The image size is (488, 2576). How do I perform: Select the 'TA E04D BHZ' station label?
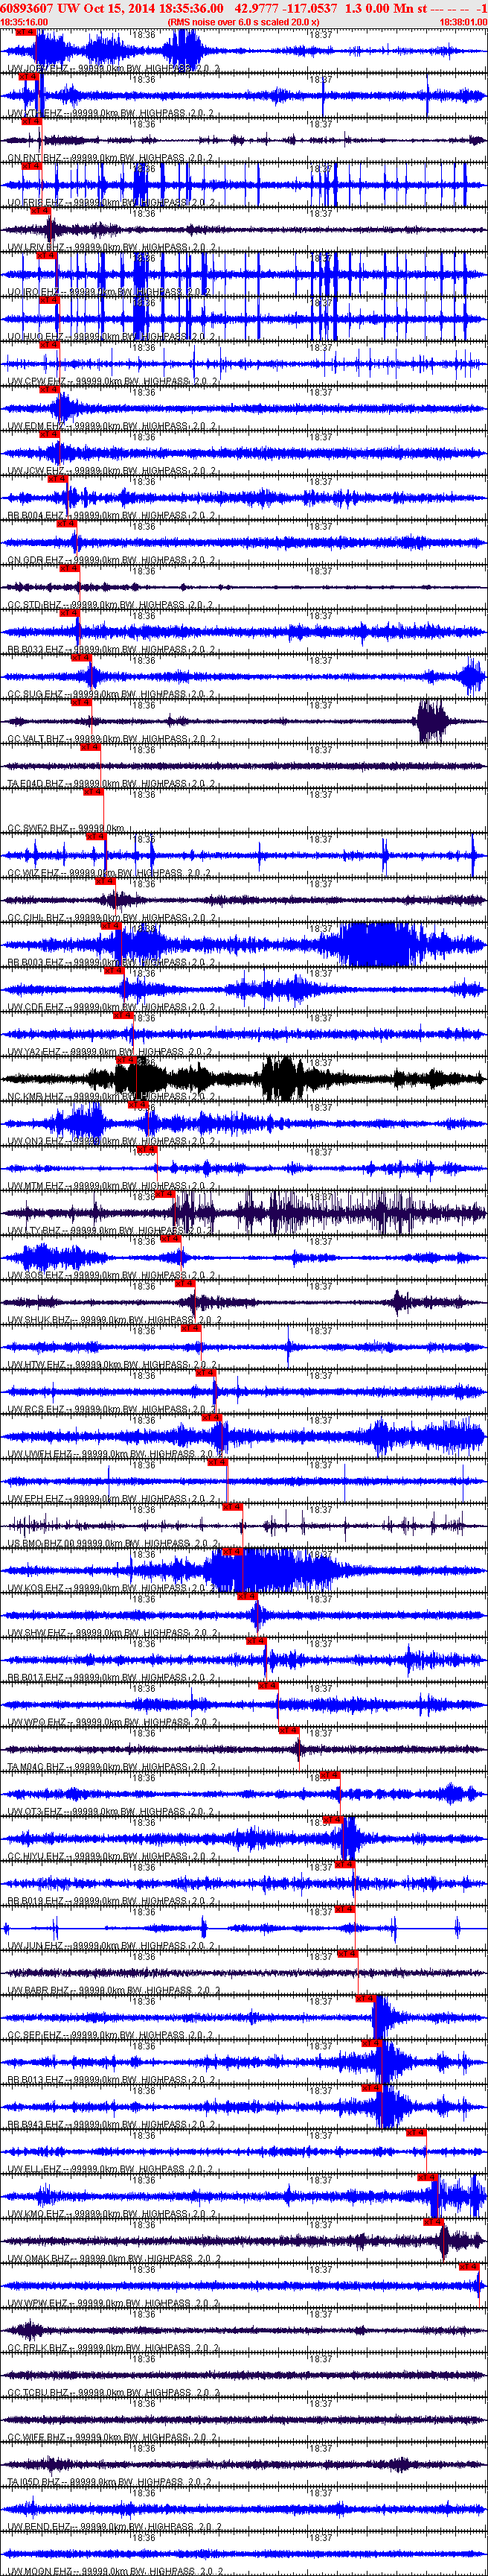36,784
